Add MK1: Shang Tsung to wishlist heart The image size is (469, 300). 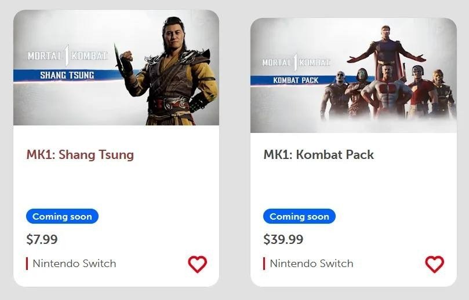(x=198, y=264)
